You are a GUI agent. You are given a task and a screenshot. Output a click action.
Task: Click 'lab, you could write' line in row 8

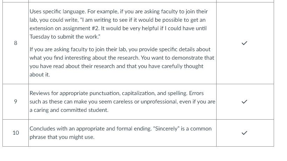point(117,20)
